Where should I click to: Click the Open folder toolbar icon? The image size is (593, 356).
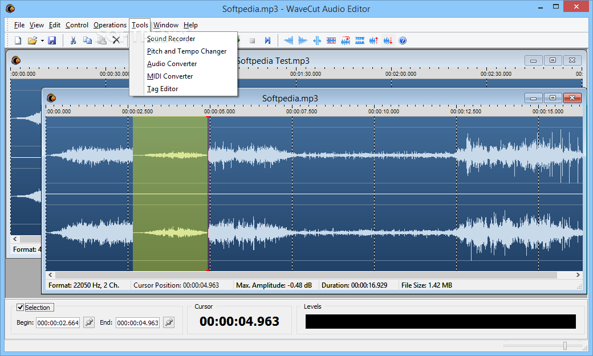33,40
